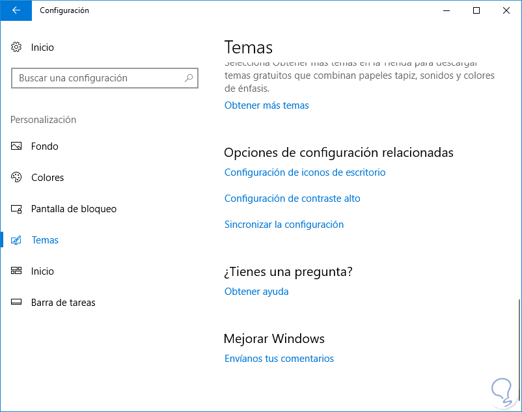Open the Obtener más temas link
The width and height of the screenshot is (522, 412).
(x=266, y=105)
